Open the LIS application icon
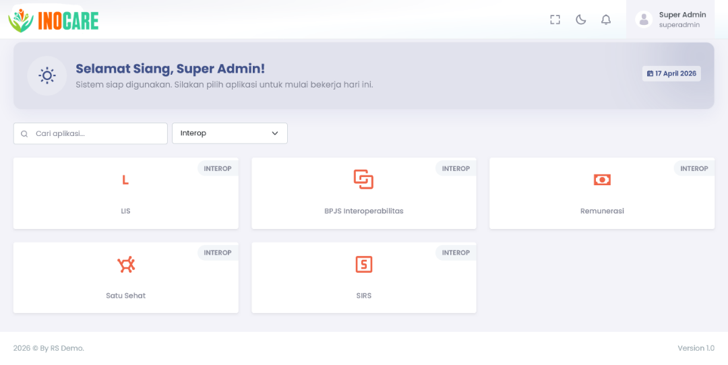This screenshot has width=728, height=365. click(x=125, y=180)
